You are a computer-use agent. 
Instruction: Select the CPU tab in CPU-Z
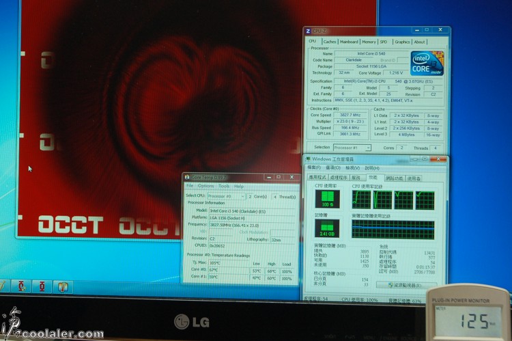coord(313,41)
